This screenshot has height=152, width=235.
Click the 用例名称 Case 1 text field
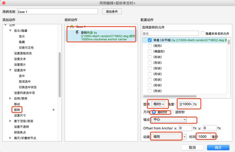[58, 12]
